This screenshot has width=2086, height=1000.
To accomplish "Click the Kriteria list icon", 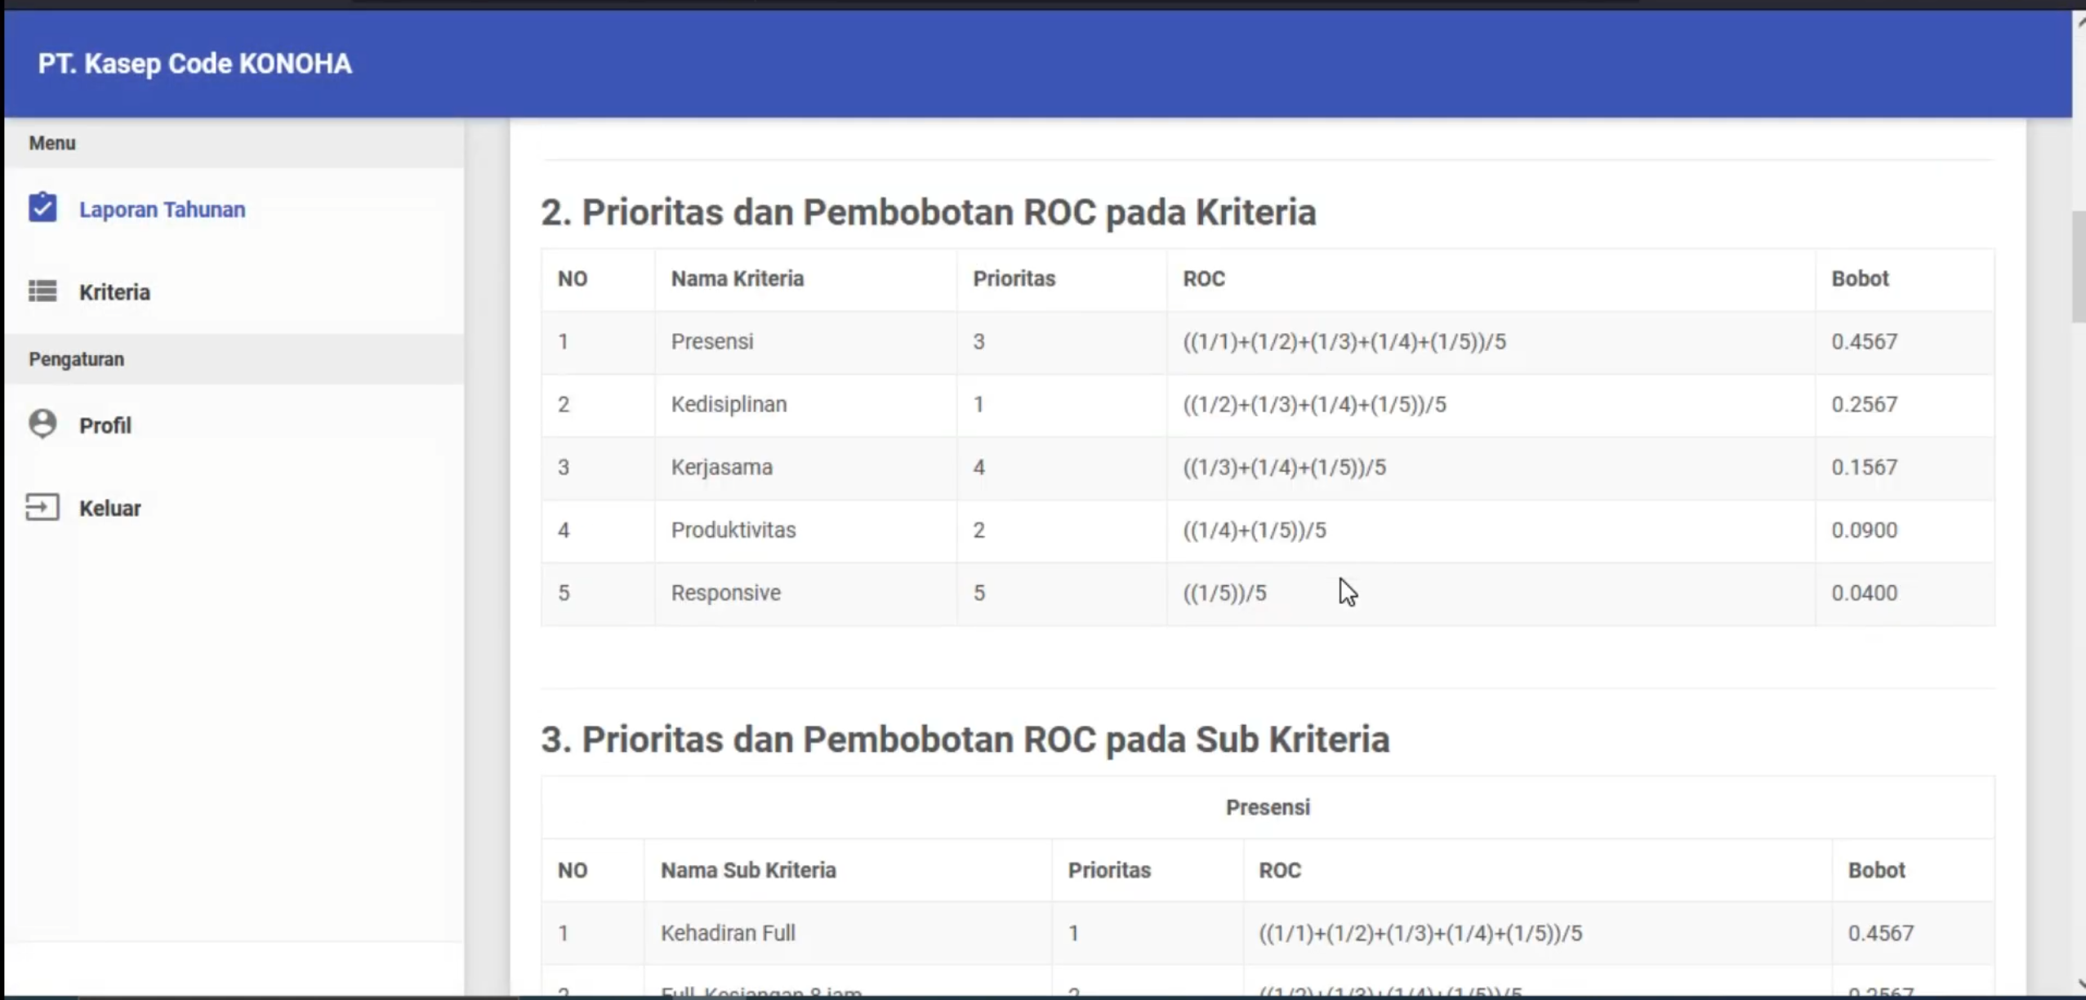I will [42, 291].
